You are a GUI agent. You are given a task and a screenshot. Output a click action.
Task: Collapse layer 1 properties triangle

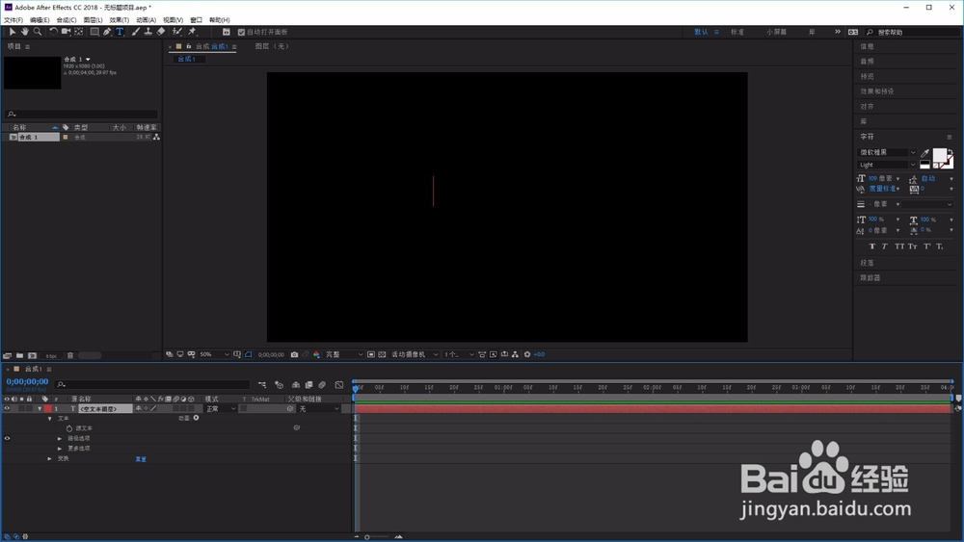click(x=40, y=409)
